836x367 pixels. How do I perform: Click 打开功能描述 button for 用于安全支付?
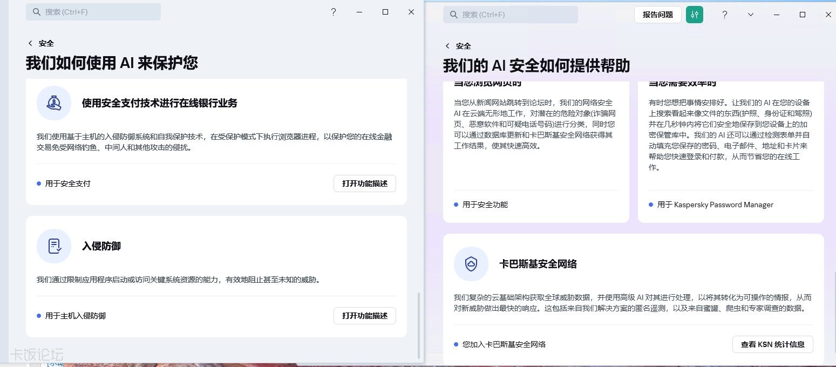coord(365,183)
